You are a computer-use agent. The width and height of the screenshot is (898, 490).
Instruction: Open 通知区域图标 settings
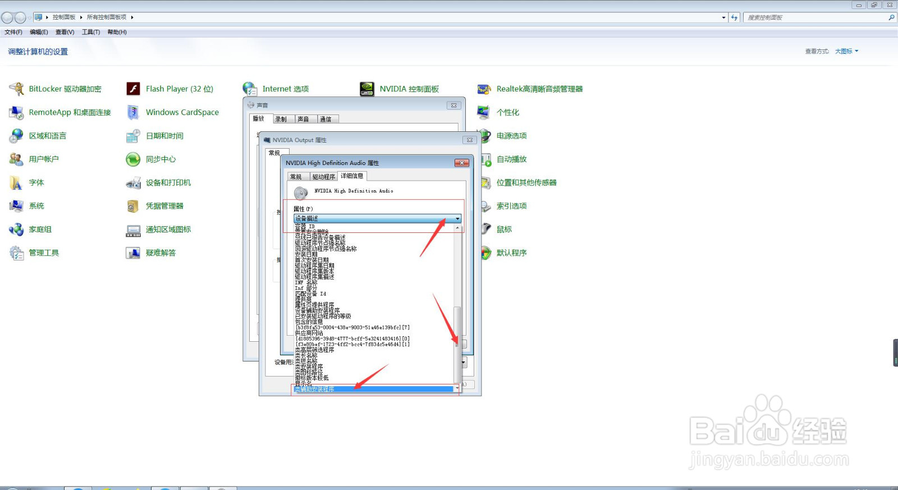158,230
